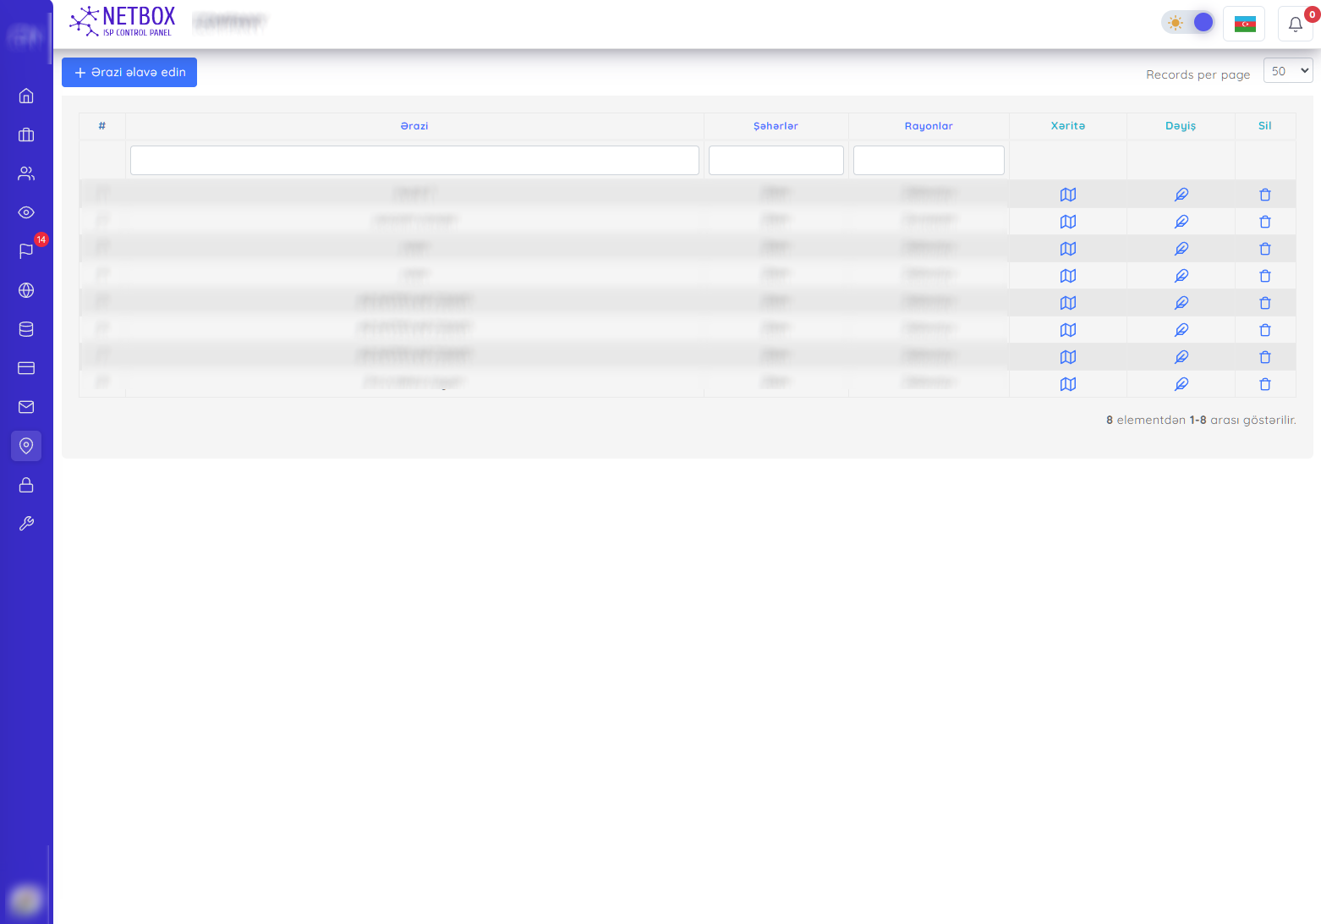Click the edit feather icon in last row
The image size is (1321, 924).
pyautogui.click(x=1181, y=384)
